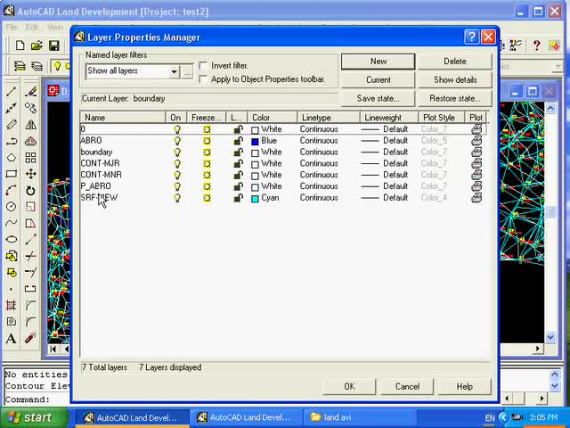
Task: Click Continuous linetype for ABRO layer
Action: (319, 141)
